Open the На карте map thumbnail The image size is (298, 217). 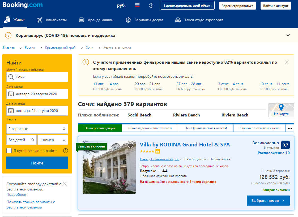click(x=281, y=110)
